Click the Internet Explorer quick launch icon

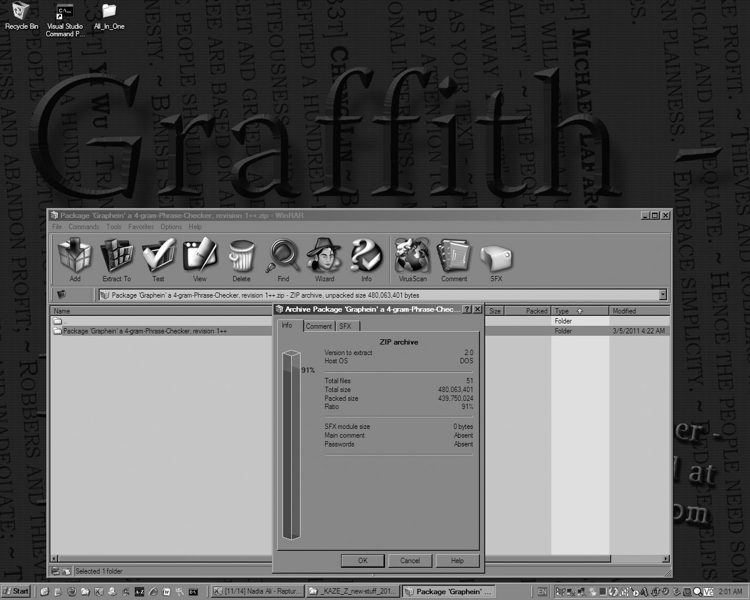(153, 592)
